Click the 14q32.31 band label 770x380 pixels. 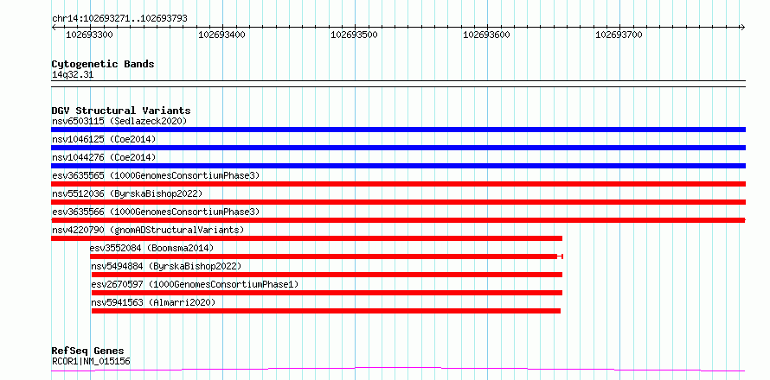tap(73, 75)
